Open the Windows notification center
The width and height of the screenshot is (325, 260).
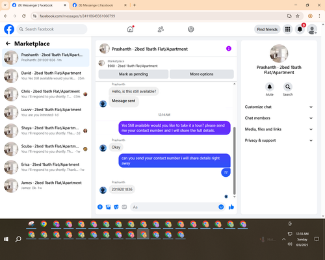(x=317, y=239)
